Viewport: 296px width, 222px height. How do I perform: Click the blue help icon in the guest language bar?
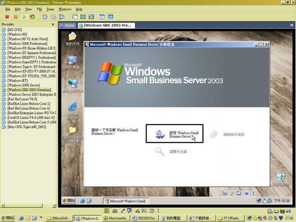246,193
